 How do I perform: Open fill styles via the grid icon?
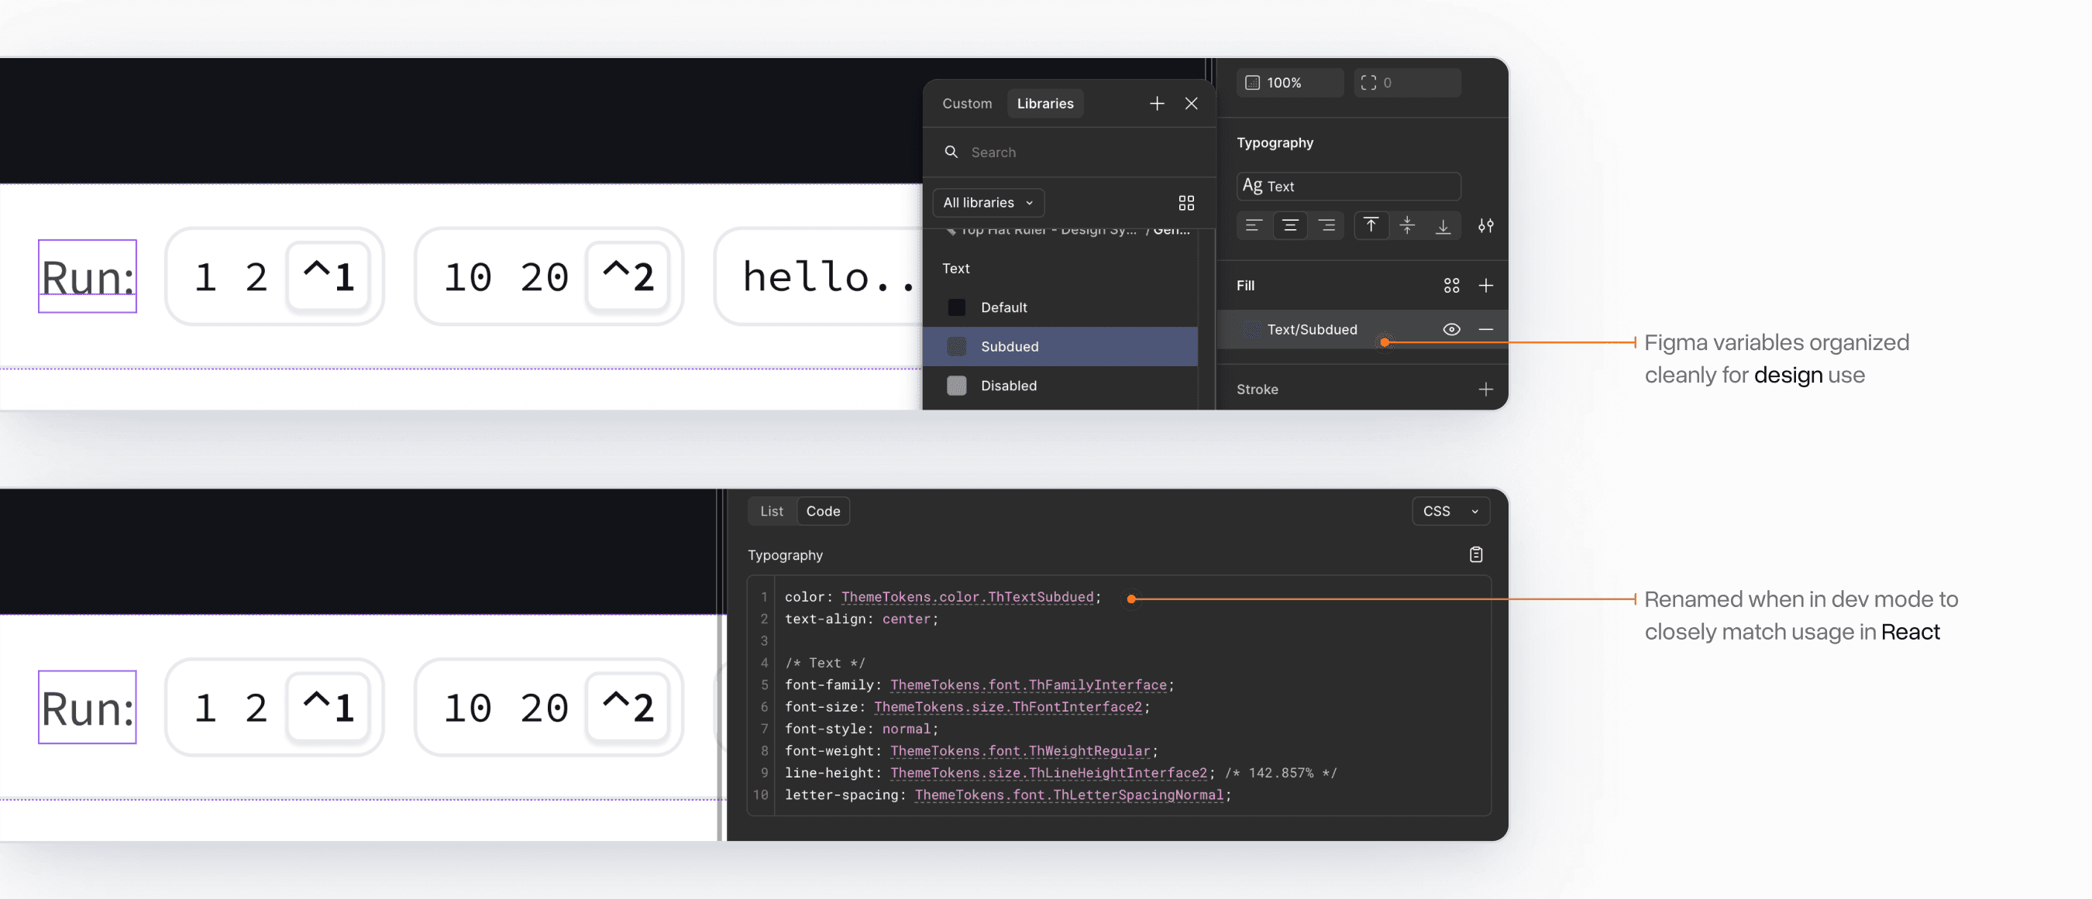[x=1451, y=286]
